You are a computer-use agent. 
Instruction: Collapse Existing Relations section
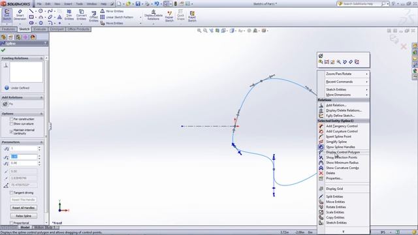tap(41, 58)
